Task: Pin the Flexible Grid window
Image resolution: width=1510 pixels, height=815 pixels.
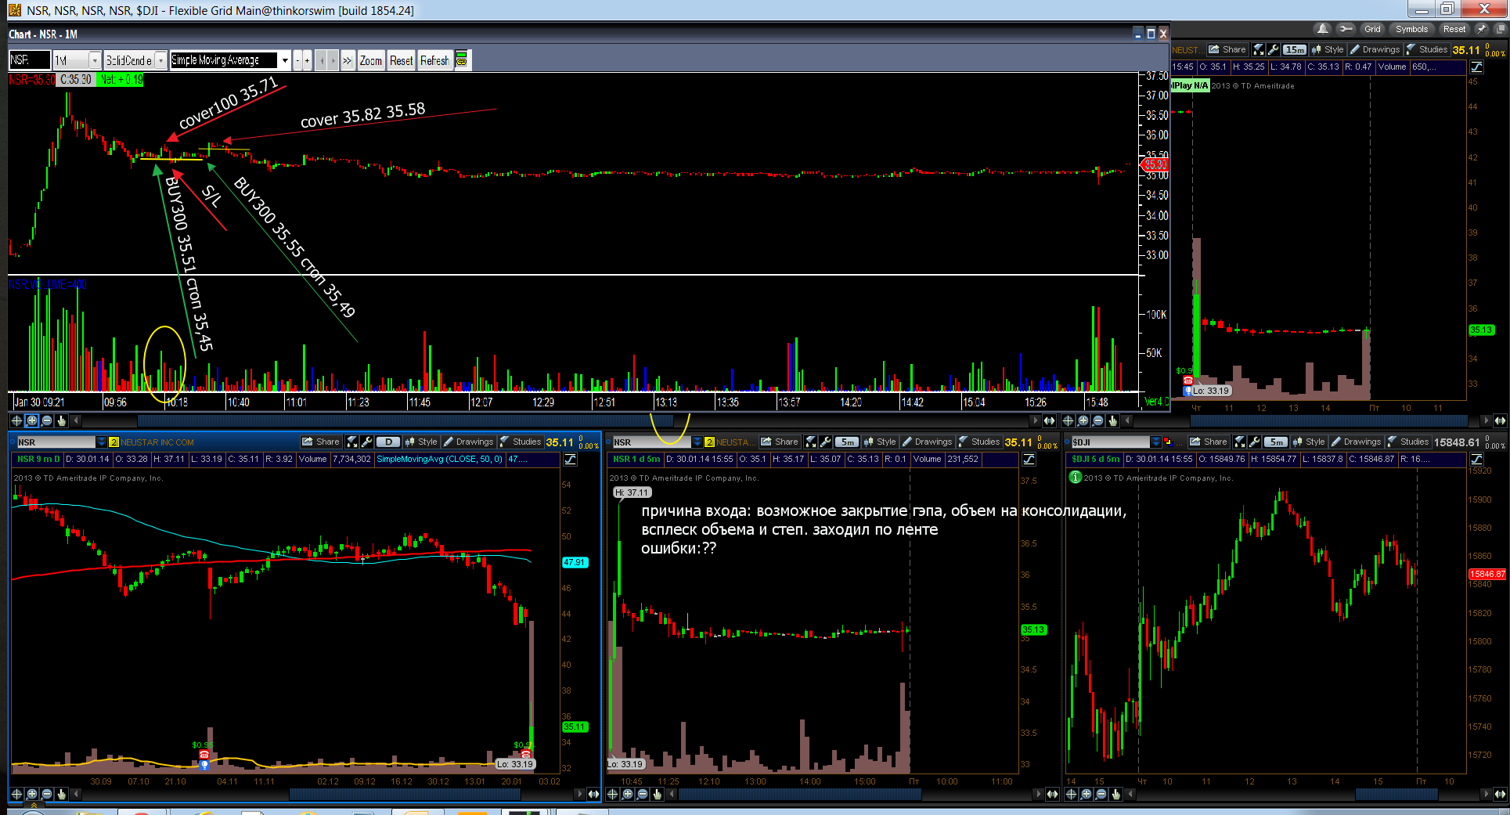Action: point(1481,29)
